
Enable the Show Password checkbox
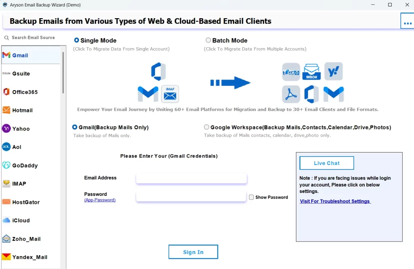(x=251, y=197)
